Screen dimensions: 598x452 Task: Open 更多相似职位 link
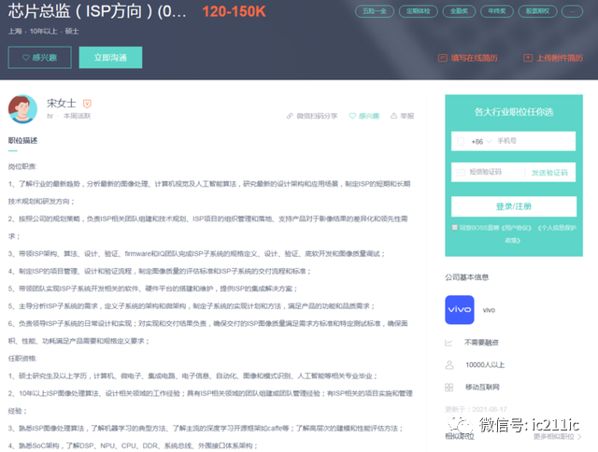tap(553, 437)
